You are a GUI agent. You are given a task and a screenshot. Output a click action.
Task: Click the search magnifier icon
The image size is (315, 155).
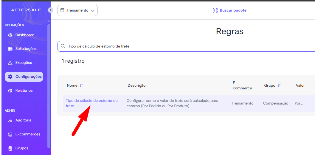pyautogui.click(x=63, y=46)
